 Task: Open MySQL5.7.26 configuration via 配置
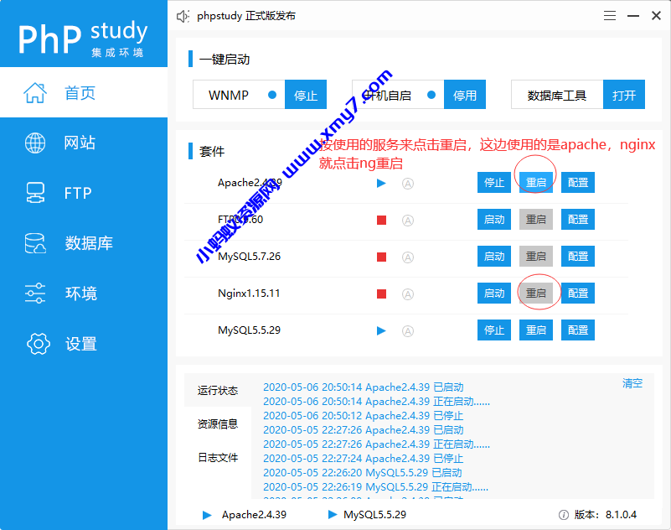coord(577,256)
